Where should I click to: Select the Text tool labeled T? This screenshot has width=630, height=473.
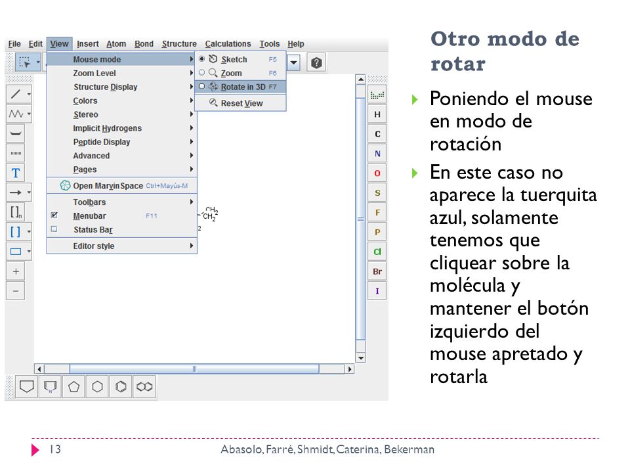coord(16,173)
